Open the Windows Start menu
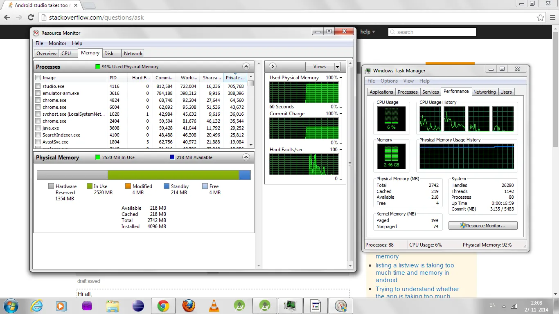 click(10, 306)
